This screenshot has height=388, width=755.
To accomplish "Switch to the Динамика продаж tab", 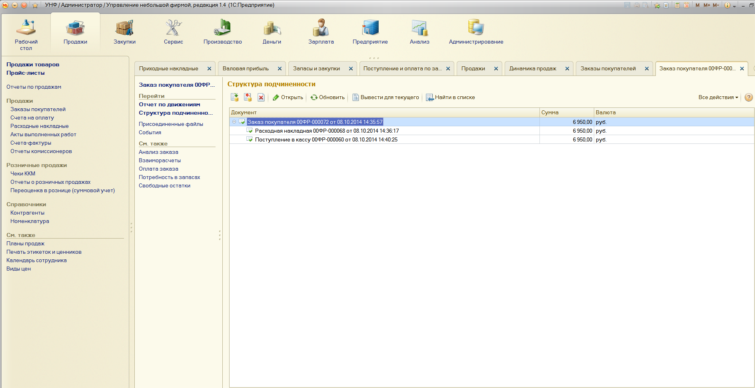I will pos(533,69).
